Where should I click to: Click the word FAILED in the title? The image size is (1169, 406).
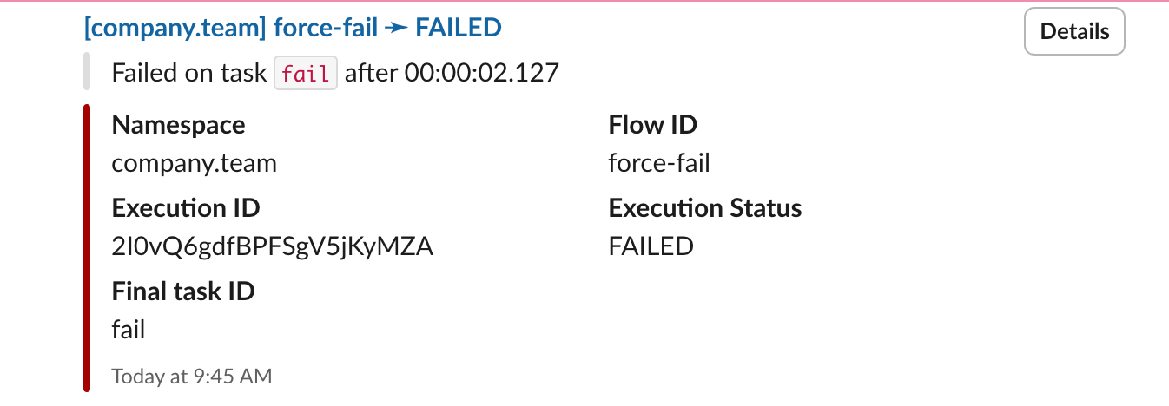pos(459,28)
